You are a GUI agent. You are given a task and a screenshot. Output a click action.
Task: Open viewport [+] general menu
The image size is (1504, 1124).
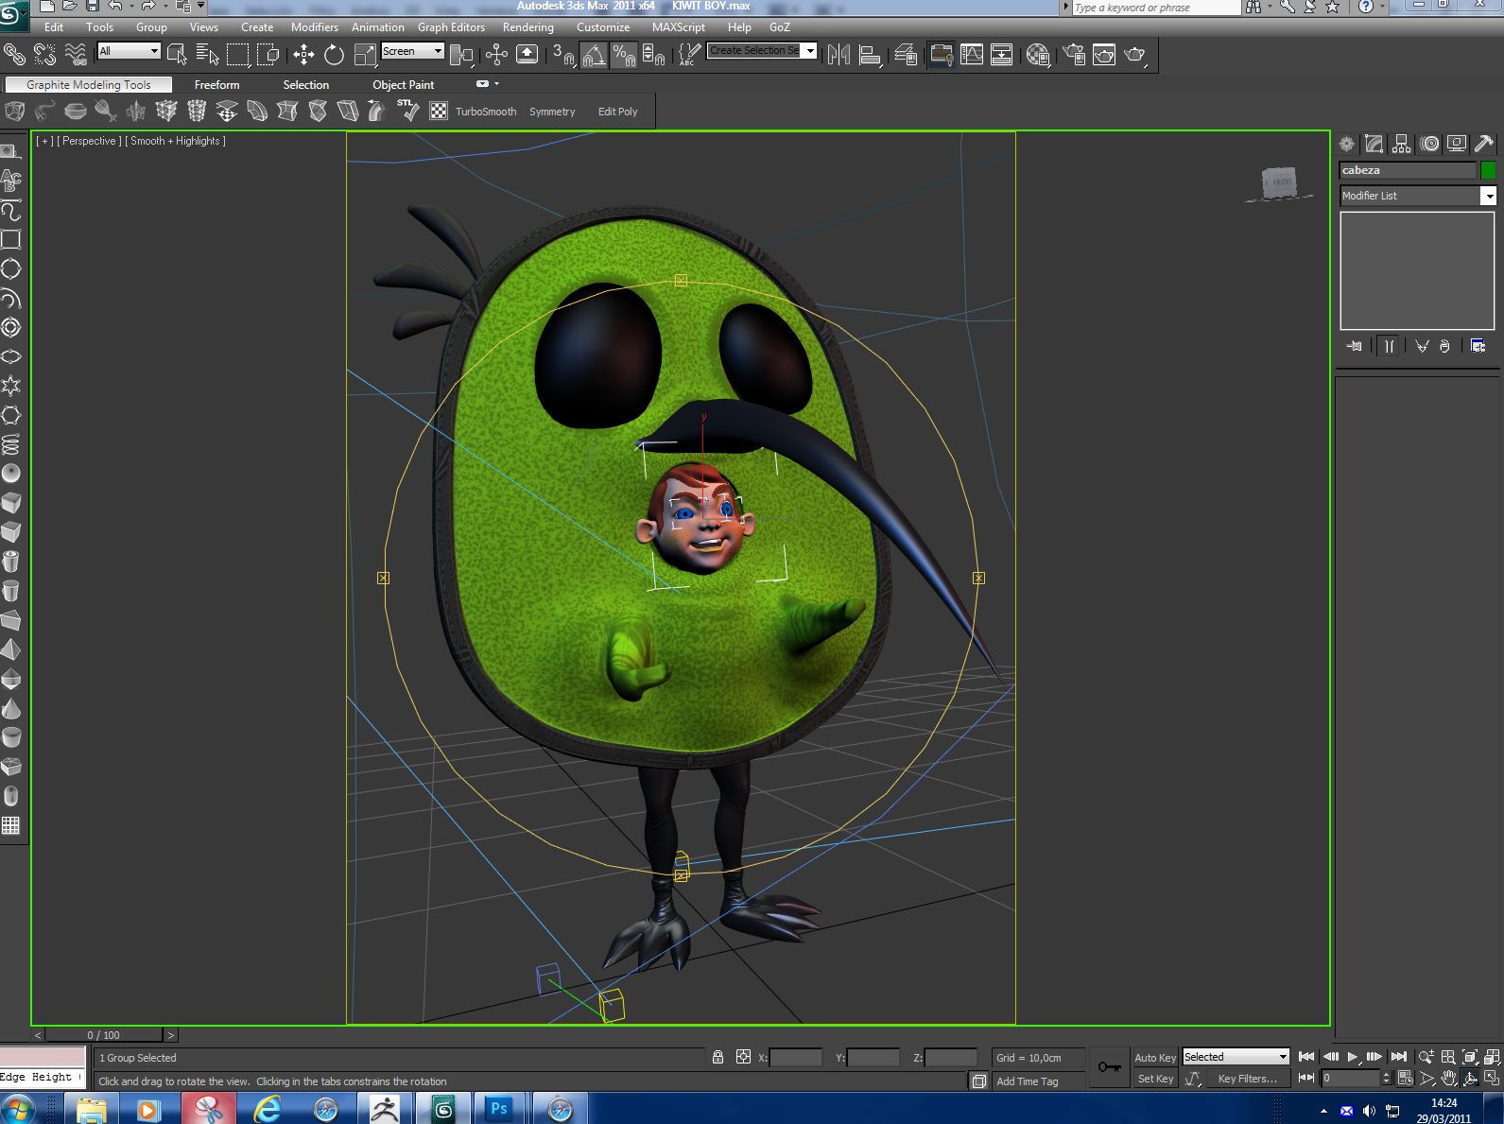point(44,141)
